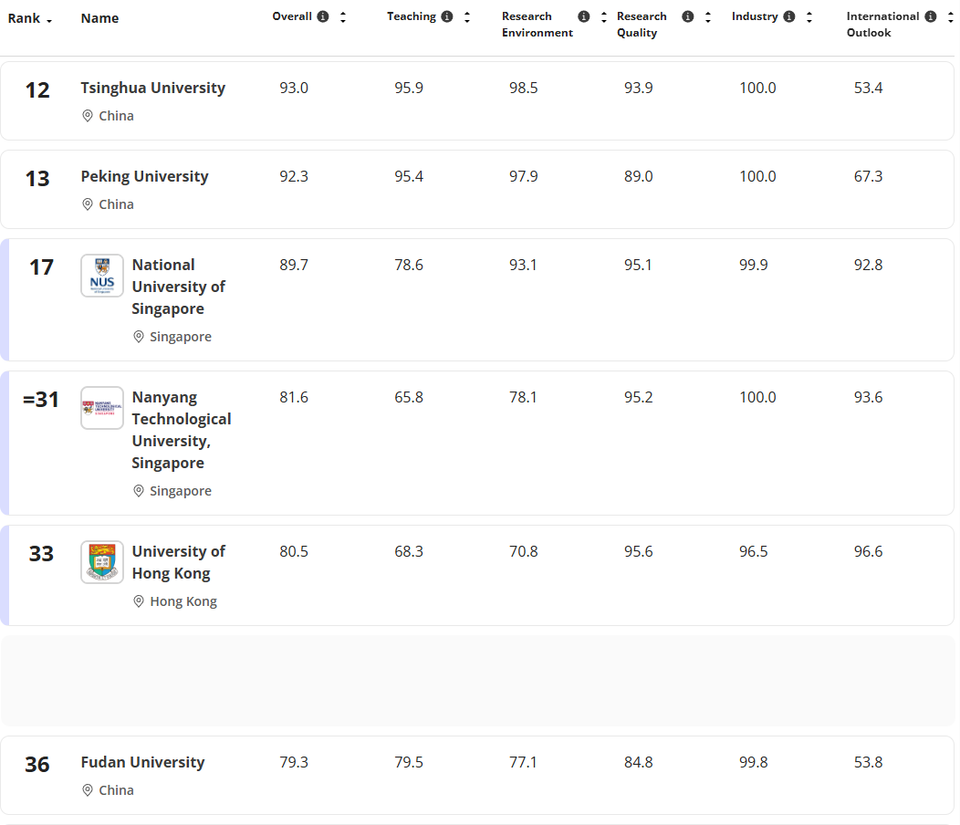Open the Tsinghua University page
Image resolution: width=960 pixels, height=825 pixels.
coord(153,88)
